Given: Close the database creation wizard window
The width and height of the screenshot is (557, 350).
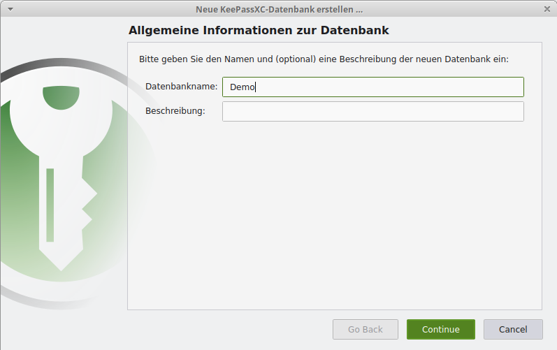Looking at the screenshot, I should (x=547, y=9).
